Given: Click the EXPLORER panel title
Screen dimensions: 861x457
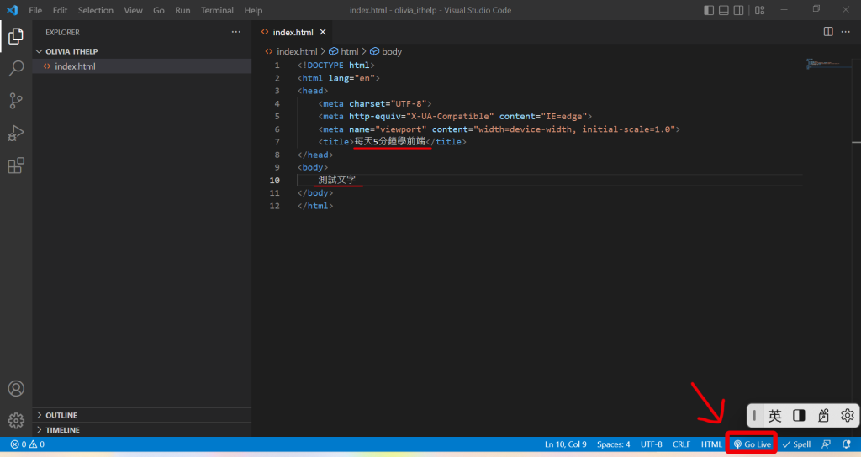Looking at the screenshot, I should [x=62, y=33].
